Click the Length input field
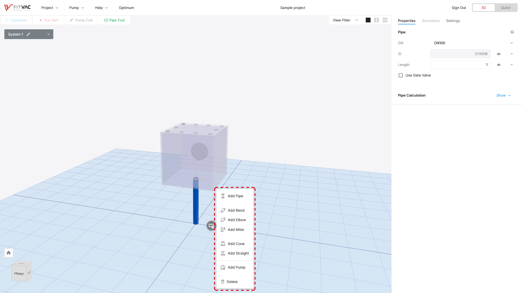 click(461, 65)
